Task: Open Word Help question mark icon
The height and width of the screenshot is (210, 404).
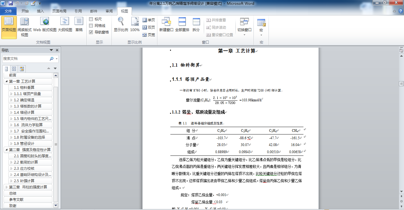Action: 401,11
